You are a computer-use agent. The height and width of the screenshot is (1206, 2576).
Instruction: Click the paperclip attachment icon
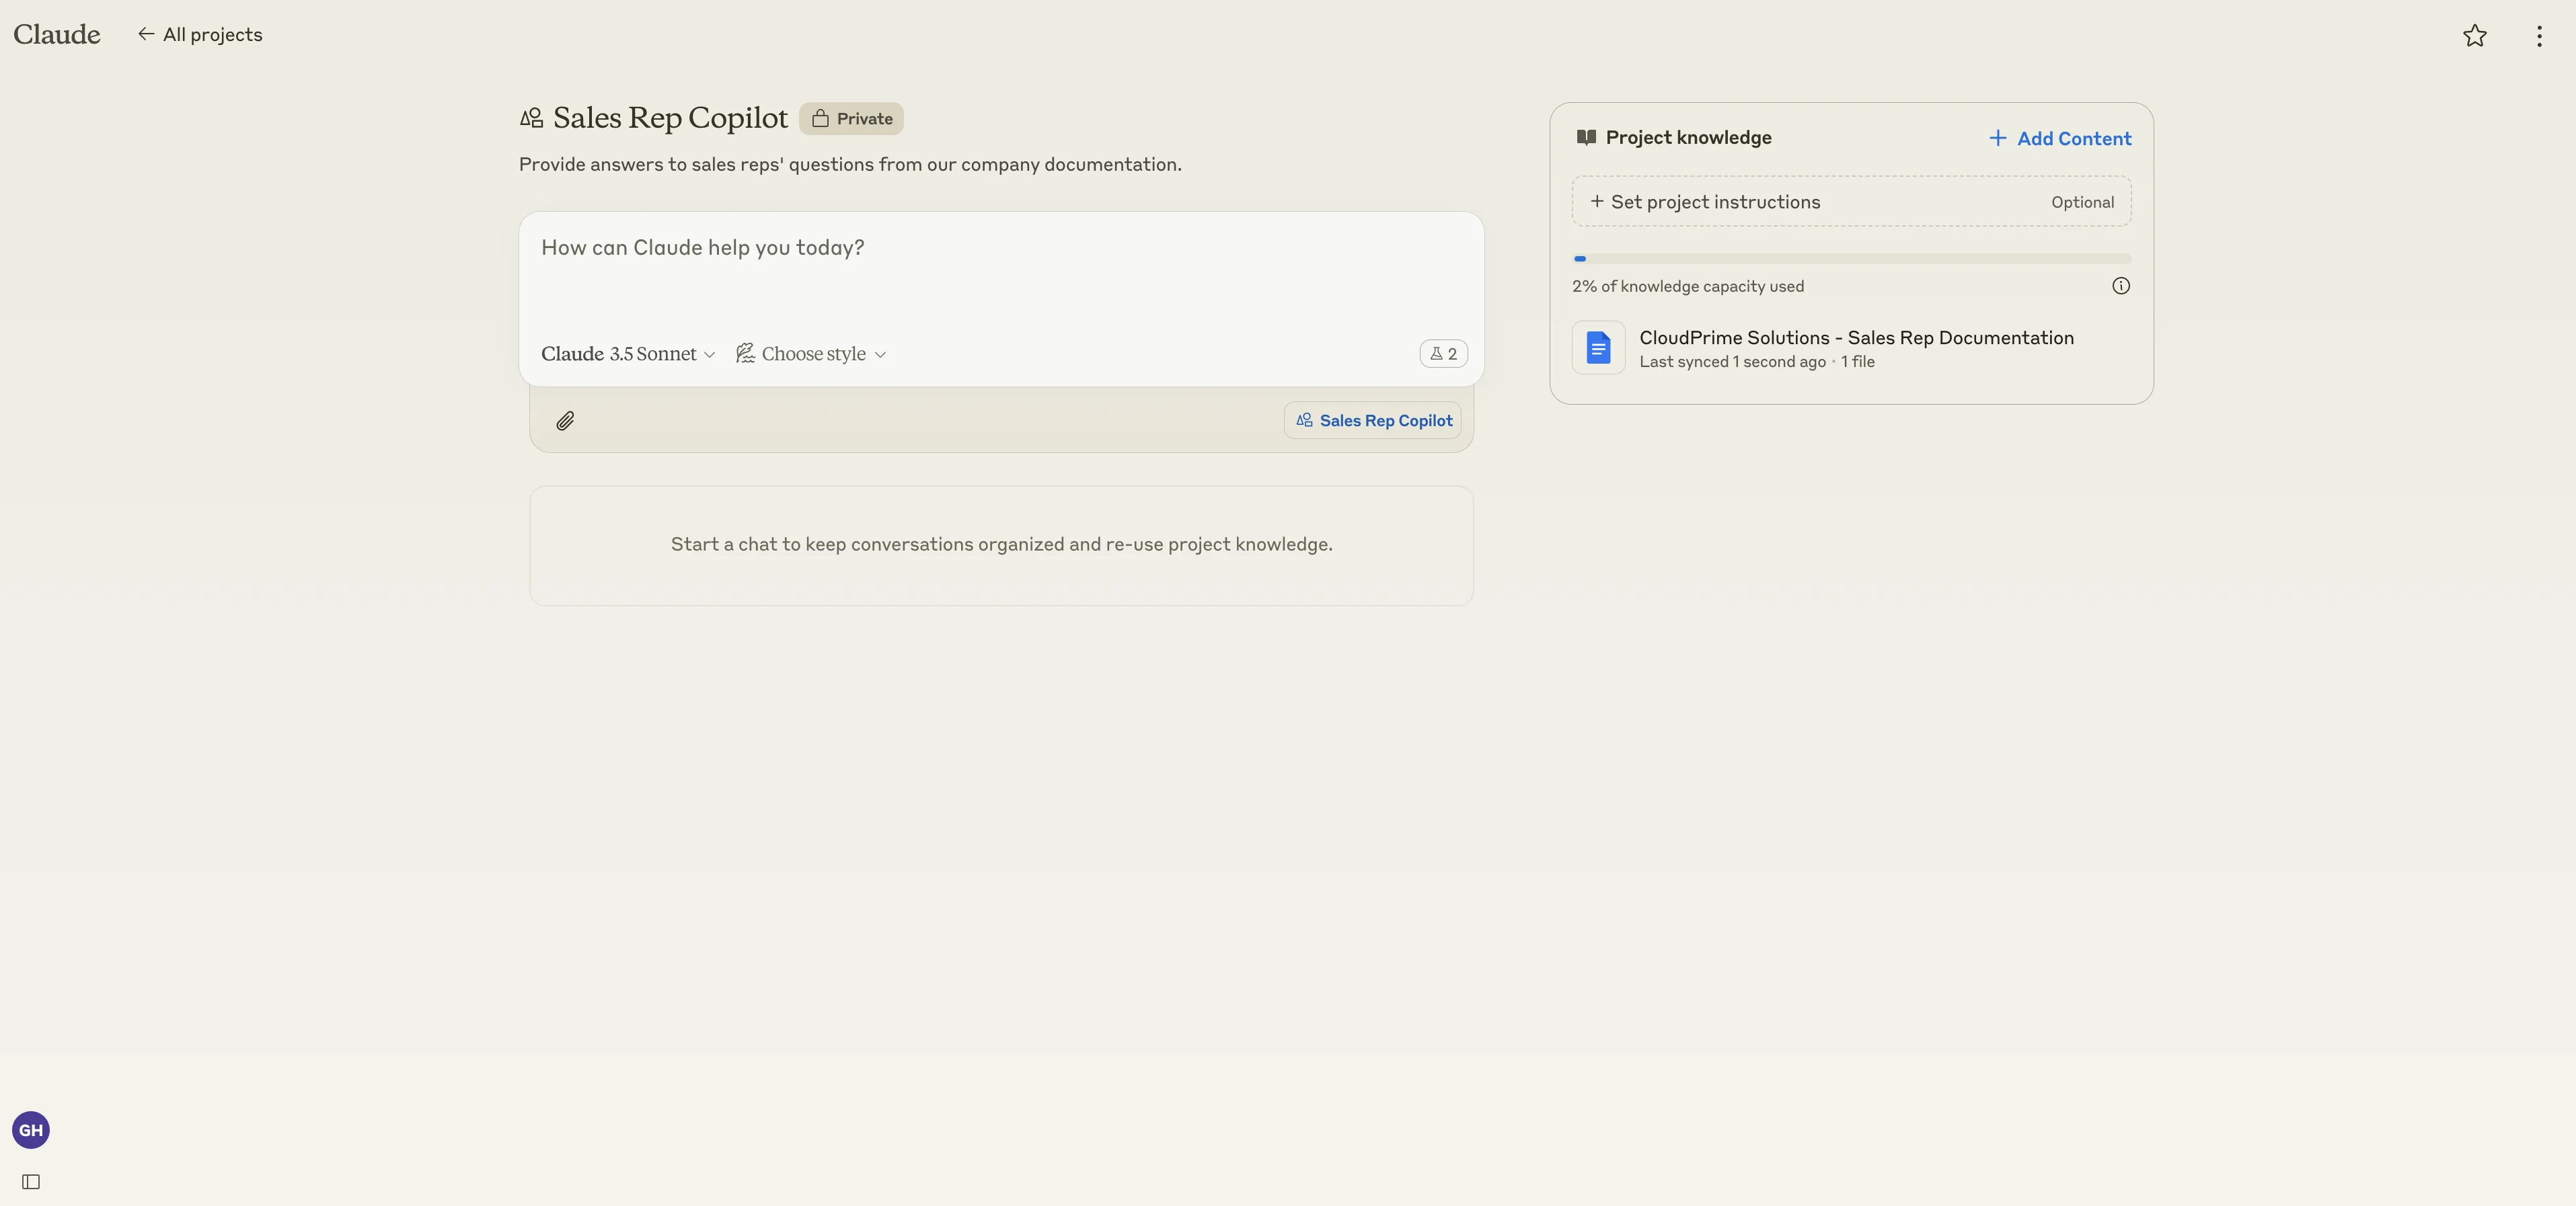click(565, 421)
